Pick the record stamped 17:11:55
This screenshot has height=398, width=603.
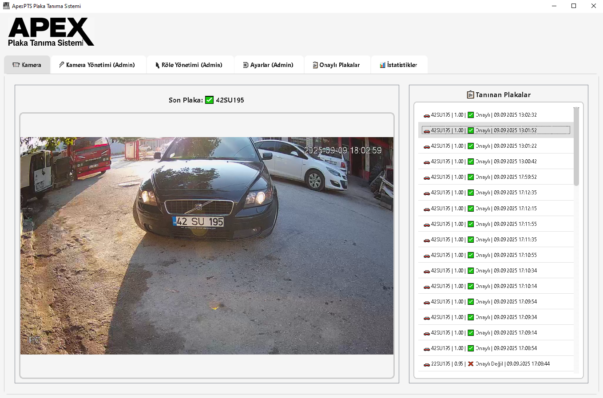click(x=496, y=224)
